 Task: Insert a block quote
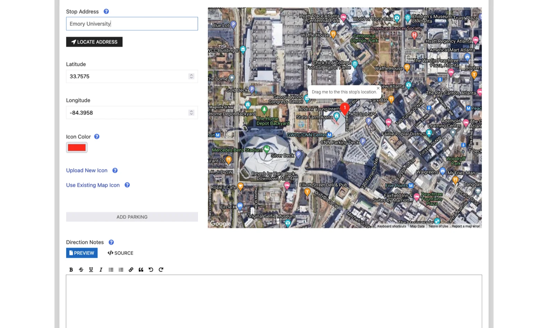(x=141, y=270)
